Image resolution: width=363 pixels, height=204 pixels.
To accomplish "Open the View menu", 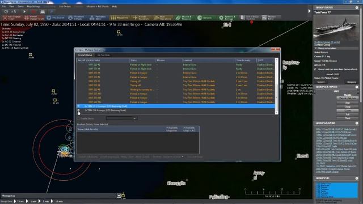I will point(11,6).
